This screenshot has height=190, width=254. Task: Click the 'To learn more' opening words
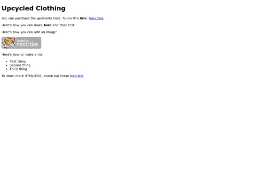tap(13, 76)
